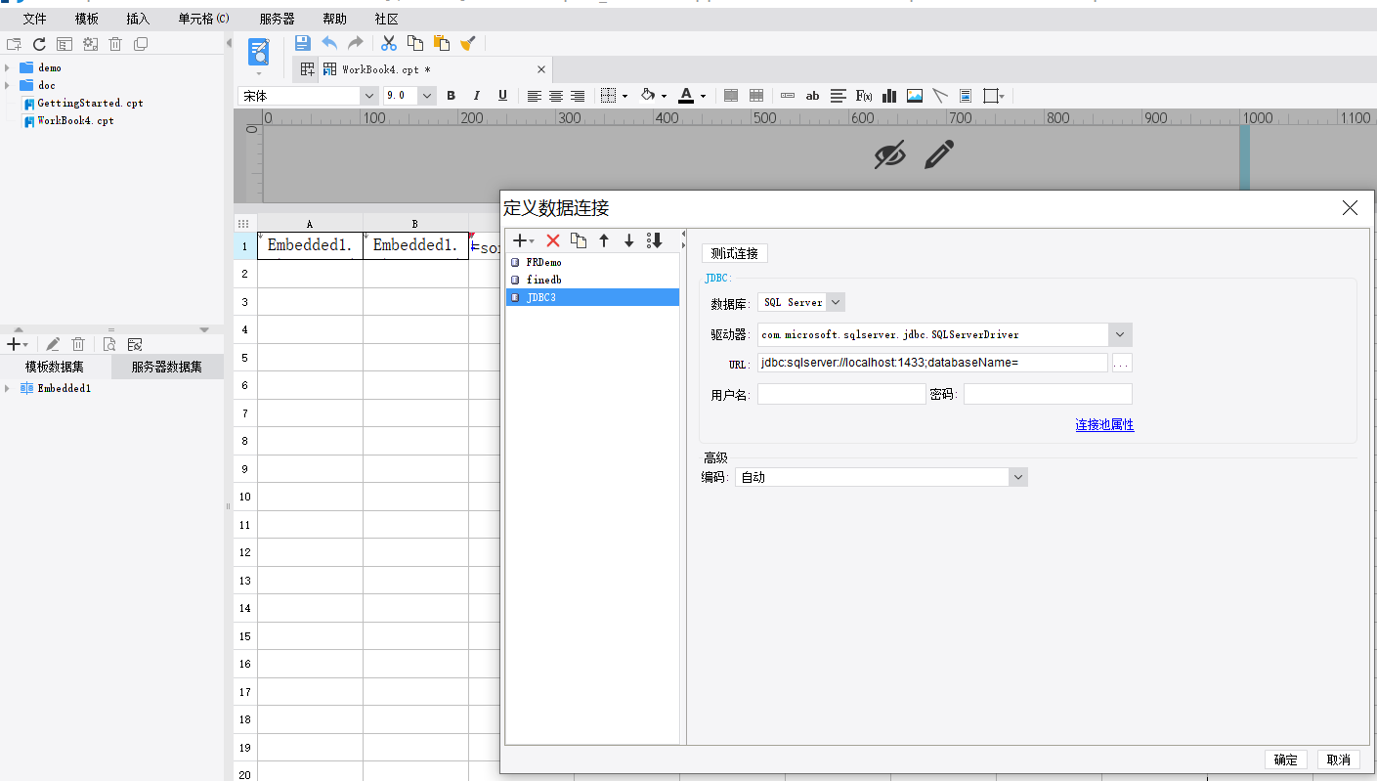The height and width of the screenshot is (781, 1377).
Task: Click the copy connection icon in the dialog
Action: pos(579,240)
